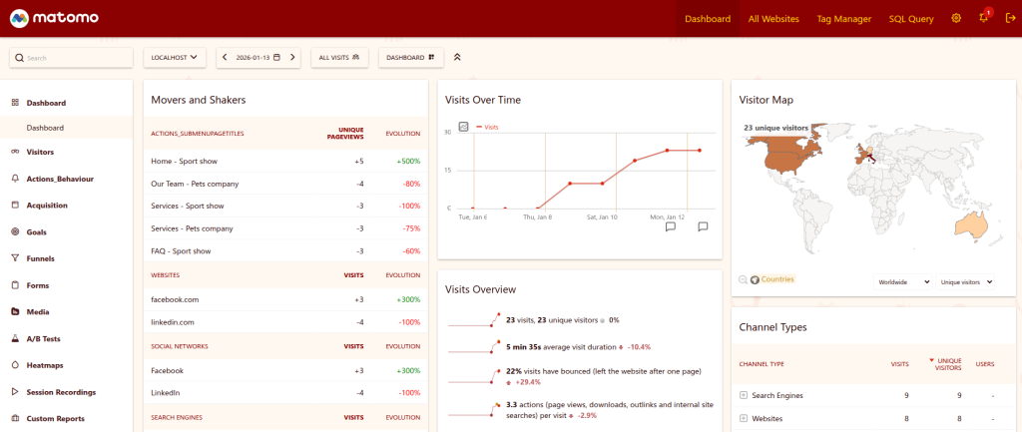Collapse the top controls with double chevron
Image resolution: width=1022 pixels, height=432 pixels.
tap(457, 58)
